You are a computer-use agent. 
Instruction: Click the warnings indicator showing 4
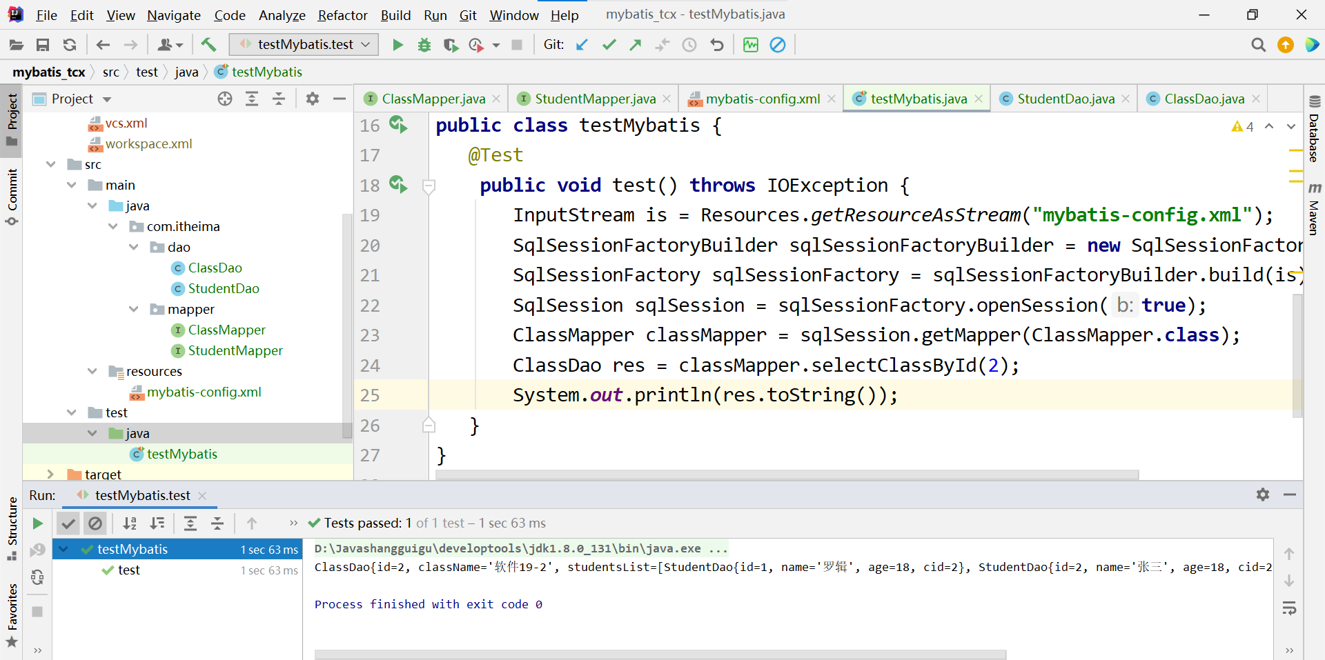(1243, 126)
